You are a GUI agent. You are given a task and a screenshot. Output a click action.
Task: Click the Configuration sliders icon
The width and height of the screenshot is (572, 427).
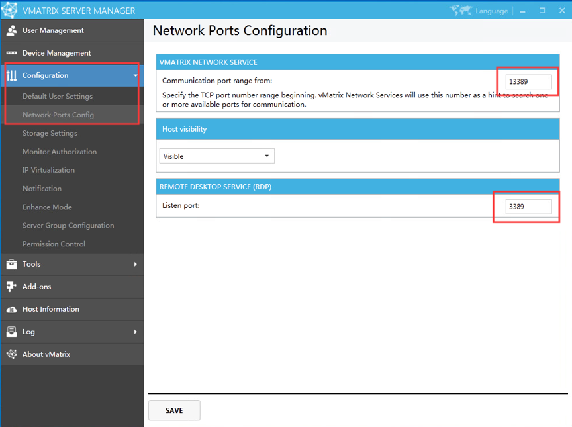(11, 75)
